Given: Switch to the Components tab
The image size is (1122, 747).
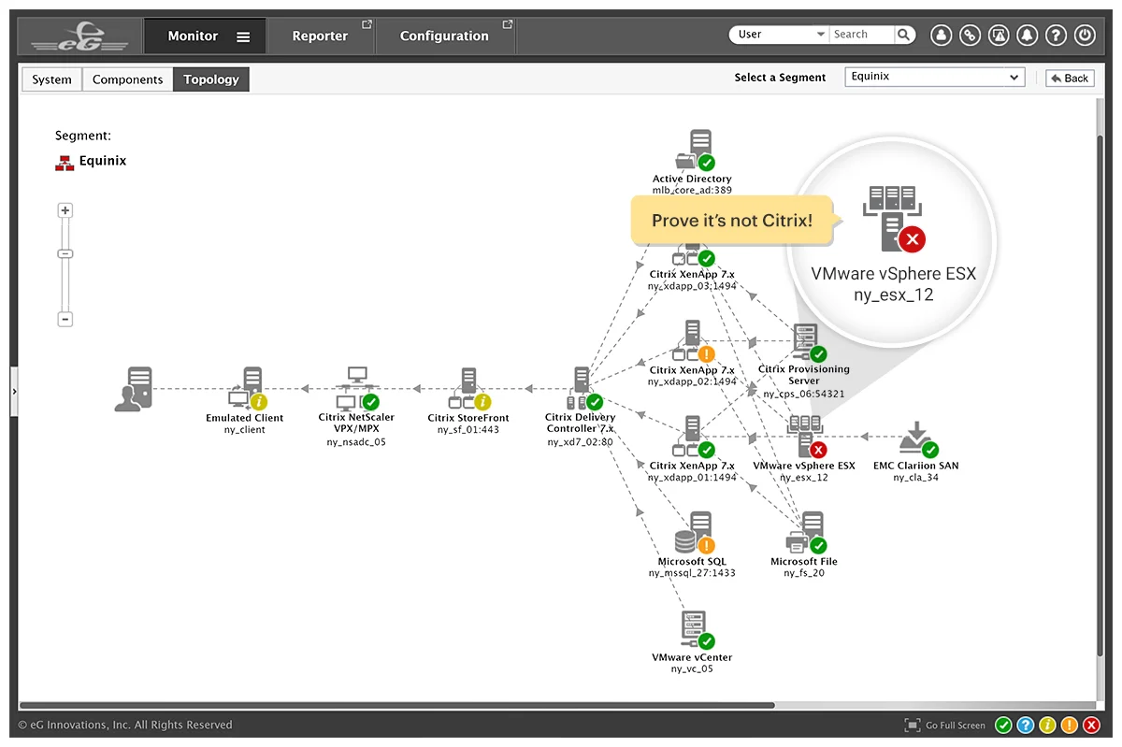Looking at the screenshot, I should point(128,79).
